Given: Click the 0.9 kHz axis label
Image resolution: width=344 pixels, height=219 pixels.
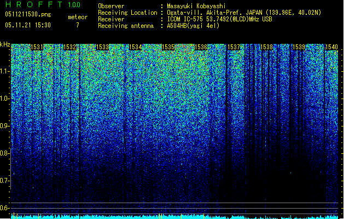Looking at the screenshot, I should pyautogui.click(x=4, y=126).
